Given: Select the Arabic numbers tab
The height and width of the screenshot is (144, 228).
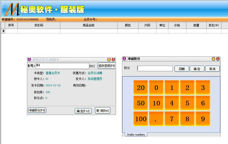Looking at the screenshot, I should tap(136, 135).
